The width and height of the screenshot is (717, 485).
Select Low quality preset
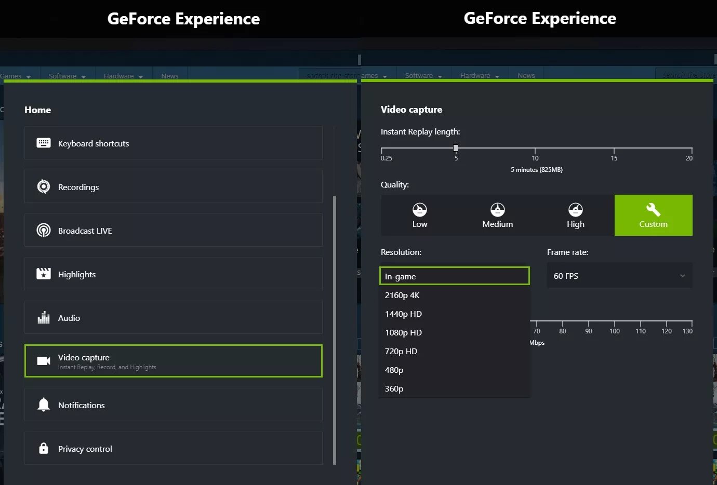[420, 215]
